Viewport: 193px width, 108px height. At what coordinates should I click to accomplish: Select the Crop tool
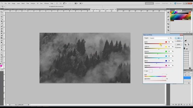click(2, 21)
